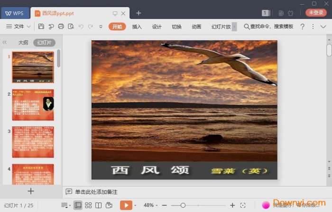Expand the arrow next to 文件

(28, 27)
